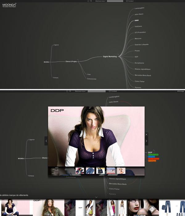Viewport: 185px width, 216px height.
Task: Select the Evénementiel node in the upper mind map
Action: 92,79
